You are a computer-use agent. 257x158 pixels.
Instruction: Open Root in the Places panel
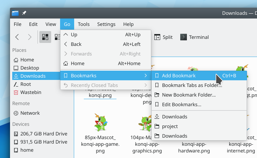26,84
